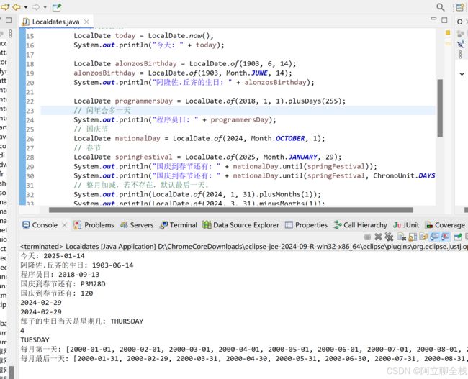Click console output '2025-01-14' line
This screenshot has height=379, width=468.
point(53,256)
